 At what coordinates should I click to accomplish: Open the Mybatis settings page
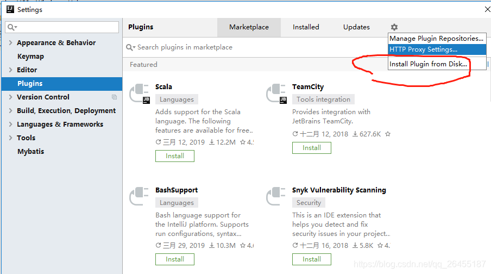click(x=30, y=152)
